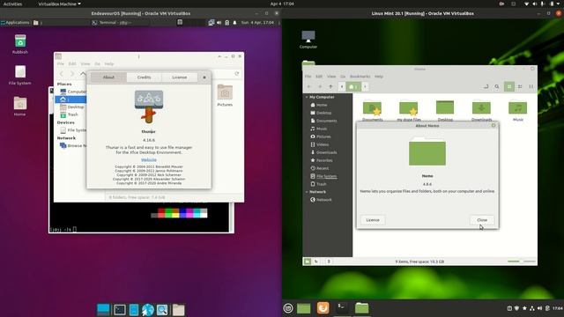Switch Nemo to icon view

pos(509,86)
